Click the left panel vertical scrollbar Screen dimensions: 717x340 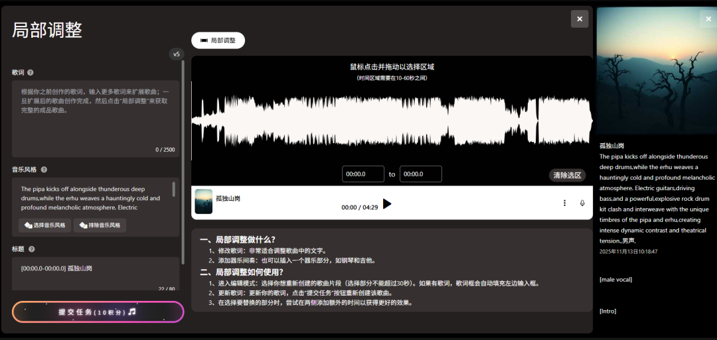(x=183, y=162)
